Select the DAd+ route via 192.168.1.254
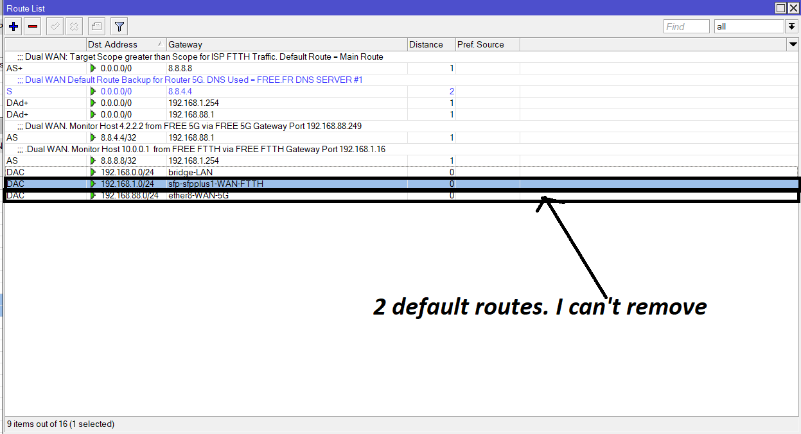Screen dimensions: 801x434 (257, 103)
